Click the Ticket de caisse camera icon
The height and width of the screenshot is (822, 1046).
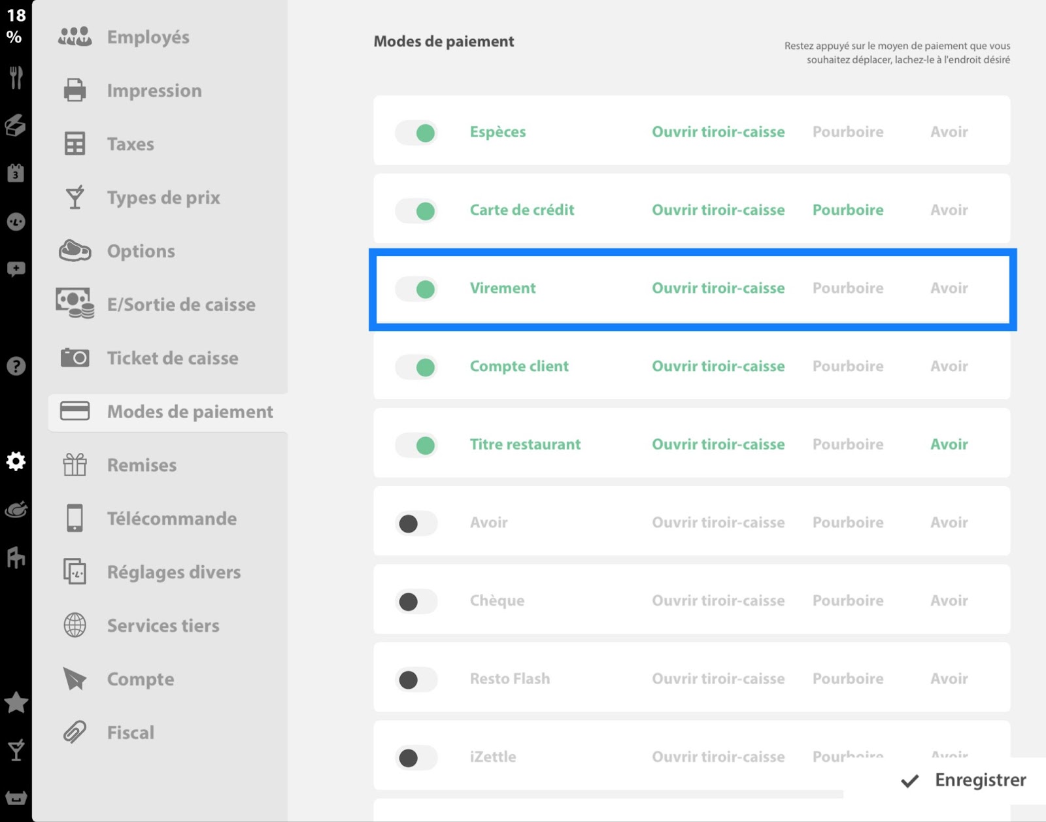coord(75,357)
